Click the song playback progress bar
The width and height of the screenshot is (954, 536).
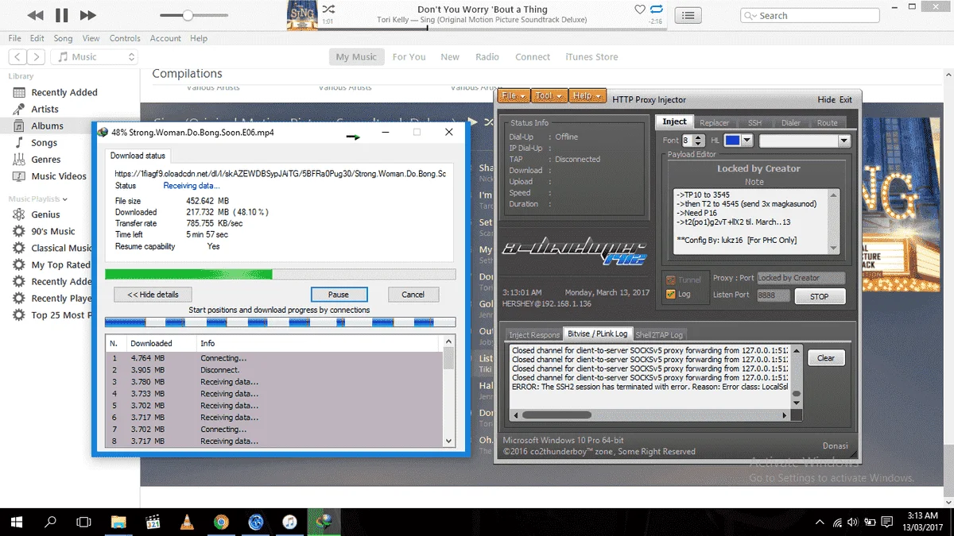(x=493, y=29)
